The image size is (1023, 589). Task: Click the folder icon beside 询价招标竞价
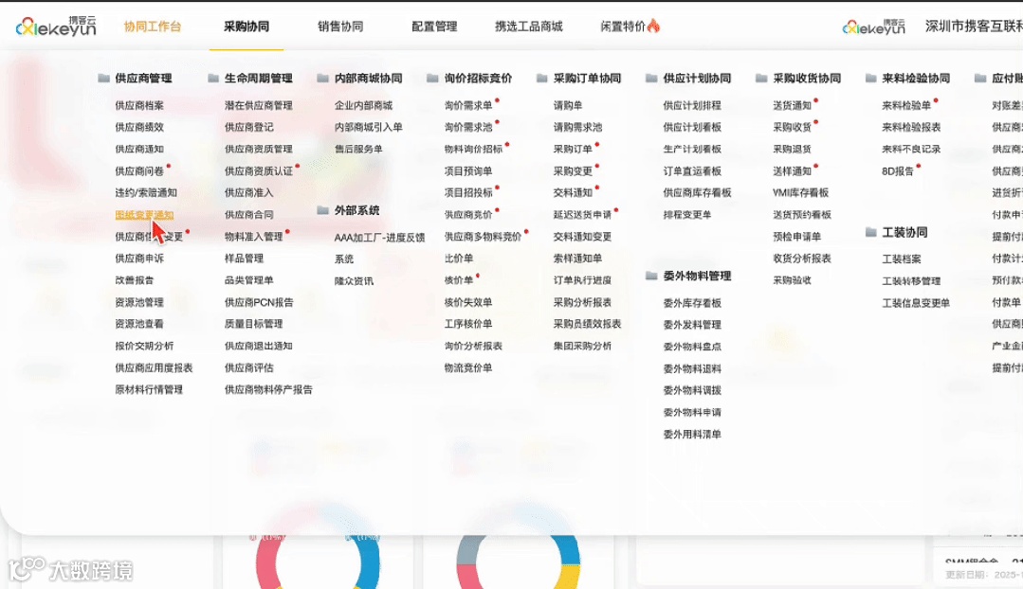coord(431,78)
